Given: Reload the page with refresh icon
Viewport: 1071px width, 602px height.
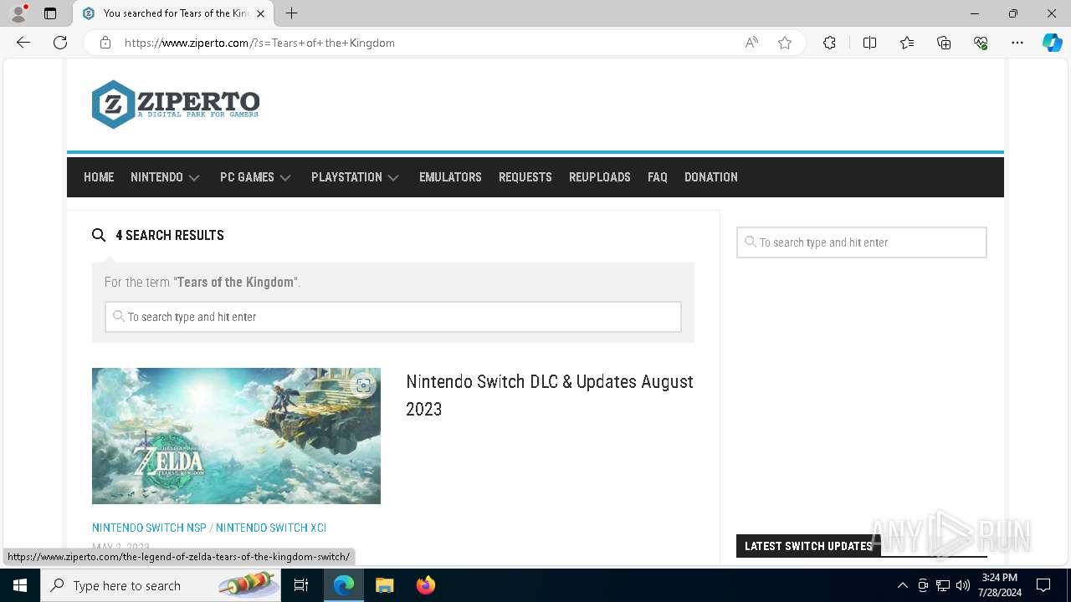Looking at the screenshot, I should [x=60, y=43].
